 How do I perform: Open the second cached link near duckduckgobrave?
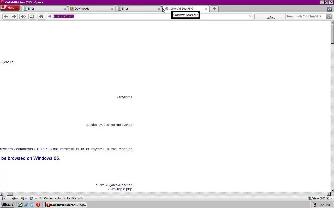(x=127, y=185)
